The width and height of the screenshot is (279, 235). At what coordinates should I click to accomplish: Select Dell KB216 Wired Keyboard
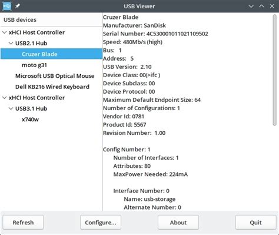pyautogui.click(x=52, y=87)
